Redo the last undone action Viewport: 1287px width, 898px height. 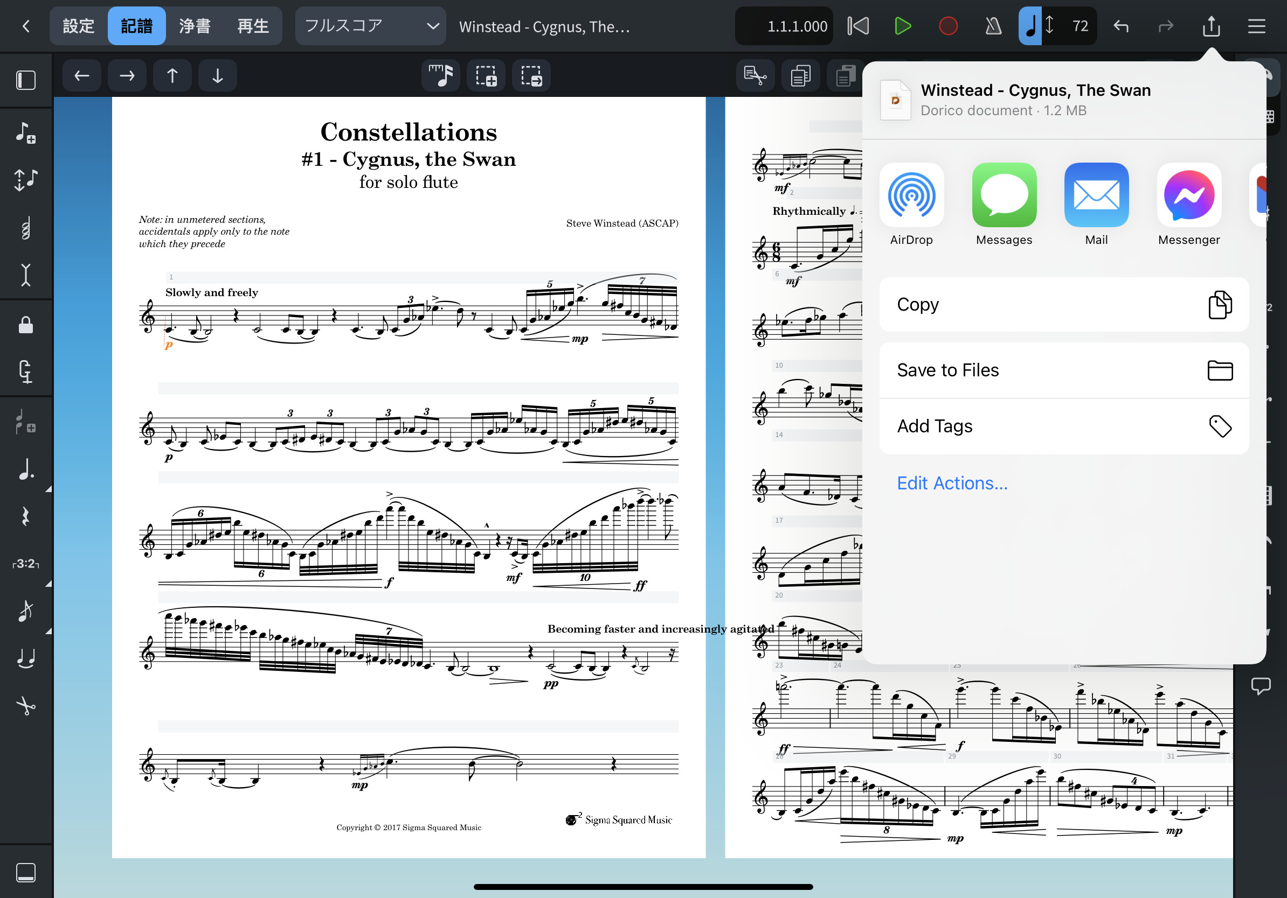1166,26
